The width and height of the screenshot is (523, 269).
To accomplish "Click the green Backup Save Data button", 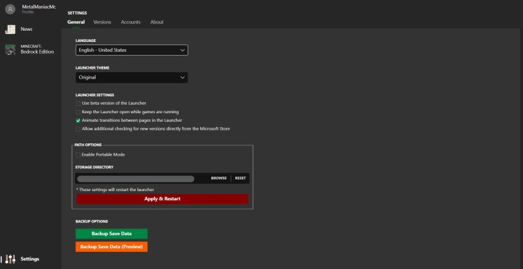I will [x=111, y=234].
